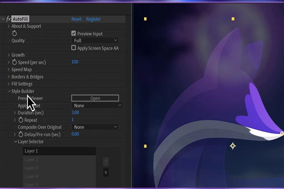Collapse the Style Builder group

coord(9,91)
